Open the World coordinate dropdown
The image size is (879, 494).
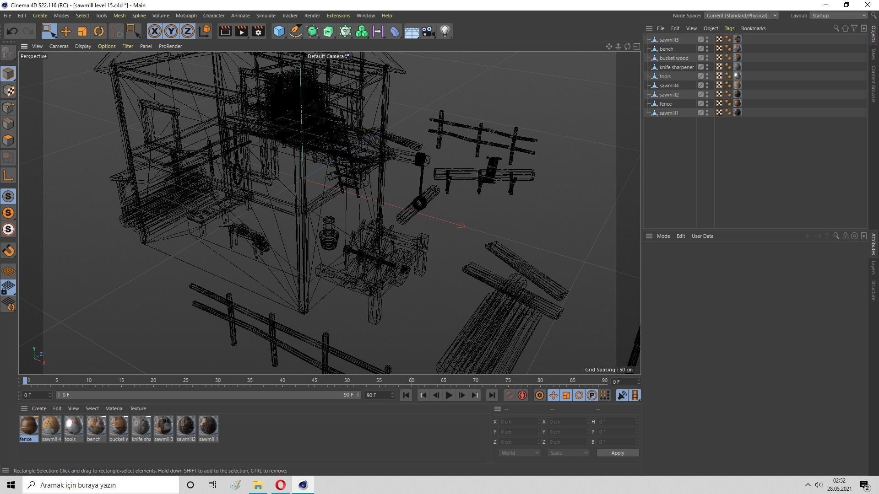tap(519, 453)
